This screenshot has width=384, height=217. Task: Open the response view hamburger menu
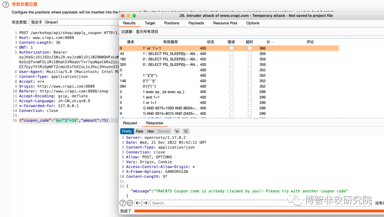(x=186, y=131)
